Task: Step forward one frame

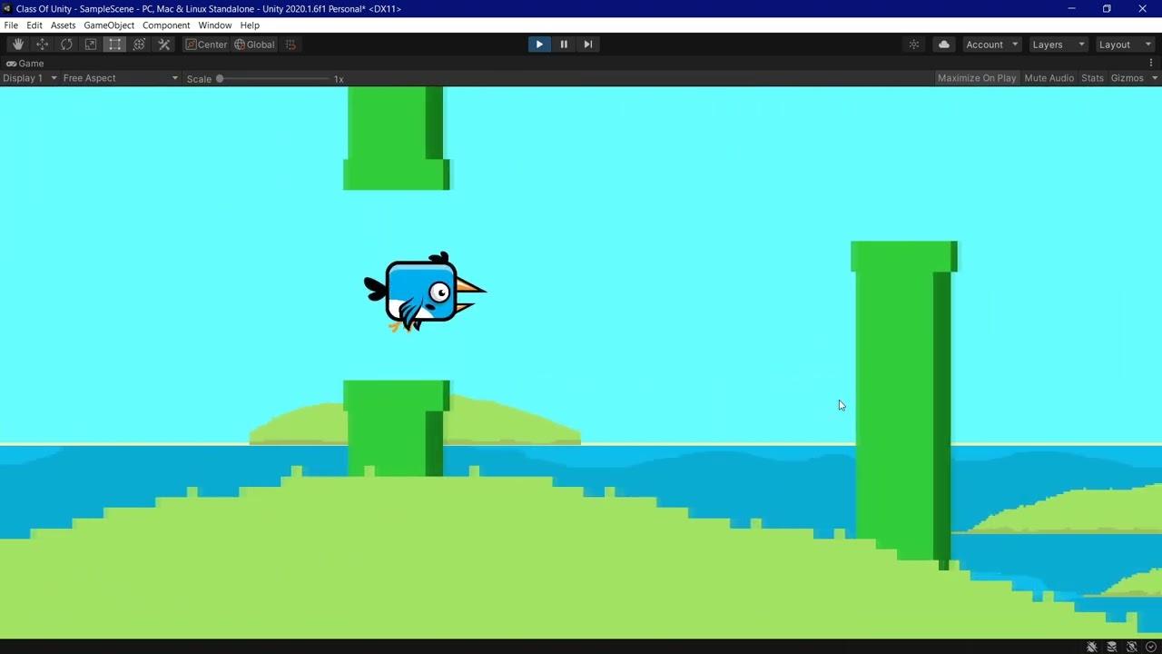Action: pos(587,45)
